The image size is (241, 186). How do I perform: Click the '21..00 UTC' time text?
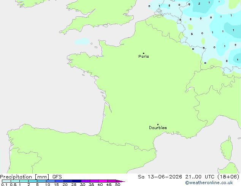200,177
